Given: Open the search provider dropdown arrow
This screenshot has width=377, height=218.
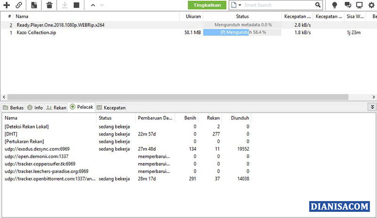Looking at the screenshot, I should 240,5.
